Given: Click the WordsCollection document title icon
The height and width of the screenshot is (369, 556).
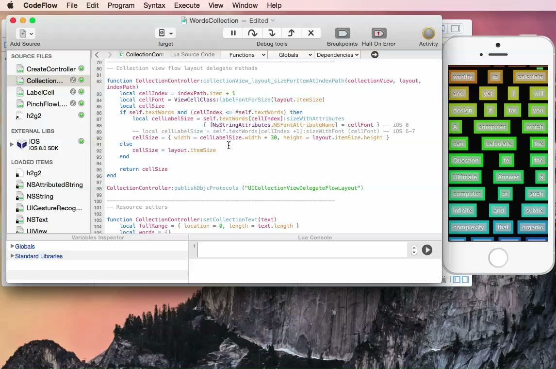Looking at the screenshot, I should pyautogui.click(x=184, y=20).
